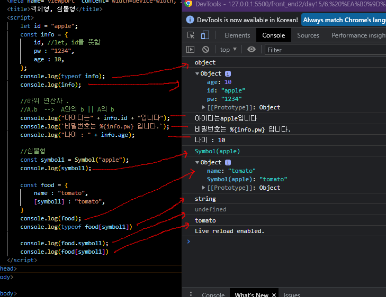Screen dimensions: 386x297
Task: Click 'const symbol1 = Symbol' code line
Action: coord(74,160)
